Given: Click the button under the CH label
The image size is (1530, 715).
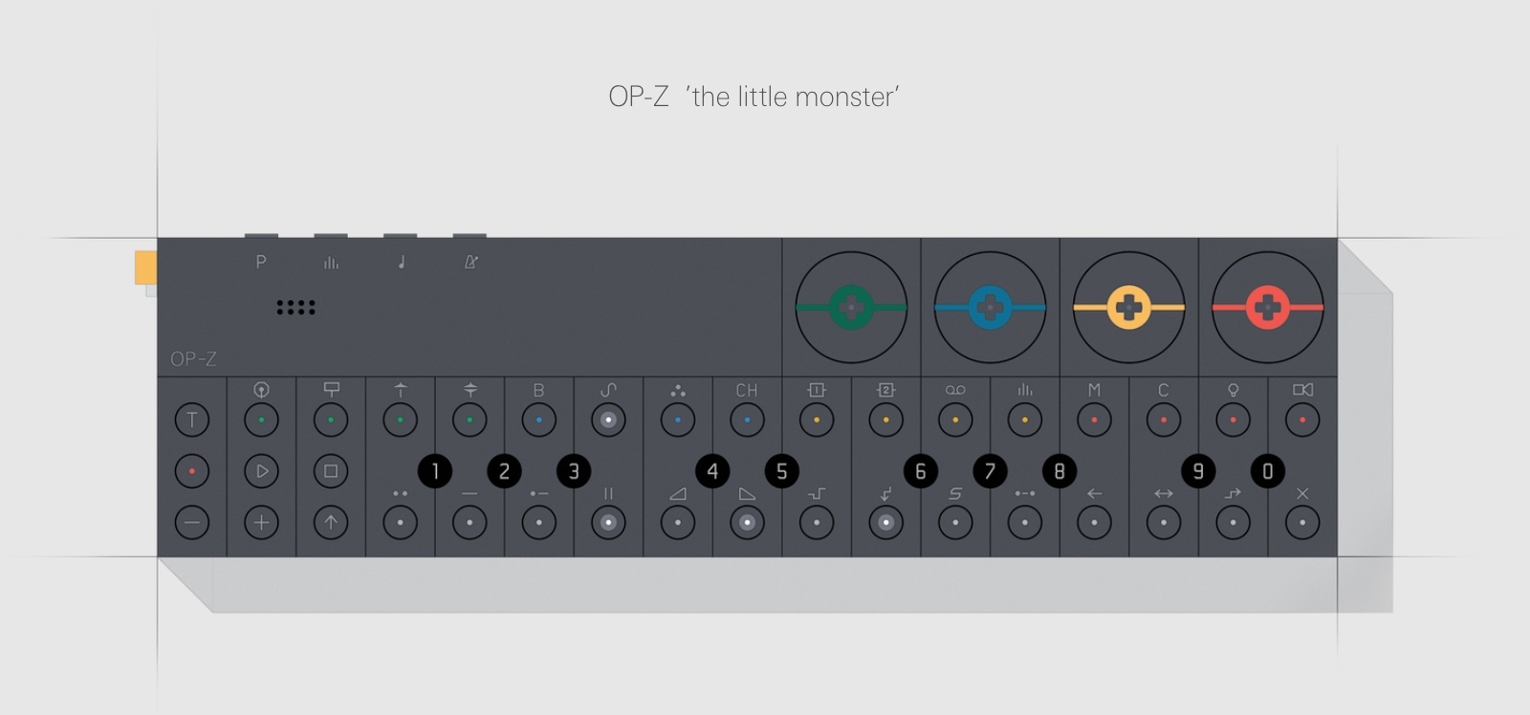Looking at the screenshot, I should 747,420.
